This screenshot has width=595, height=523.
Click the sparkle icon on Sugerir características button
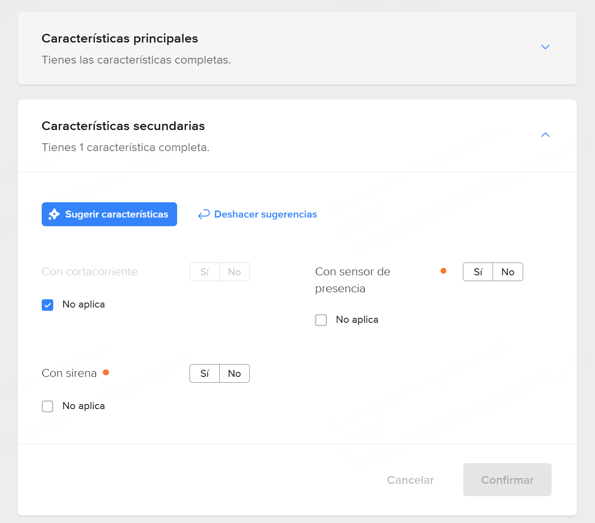pyautogui.click(x=54, y=214)
